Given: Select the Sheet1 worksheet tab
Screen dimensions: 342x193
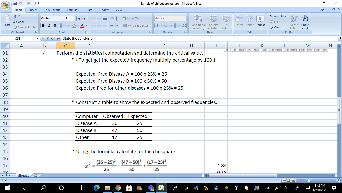Looking at the screenshot, I should 23,175.
